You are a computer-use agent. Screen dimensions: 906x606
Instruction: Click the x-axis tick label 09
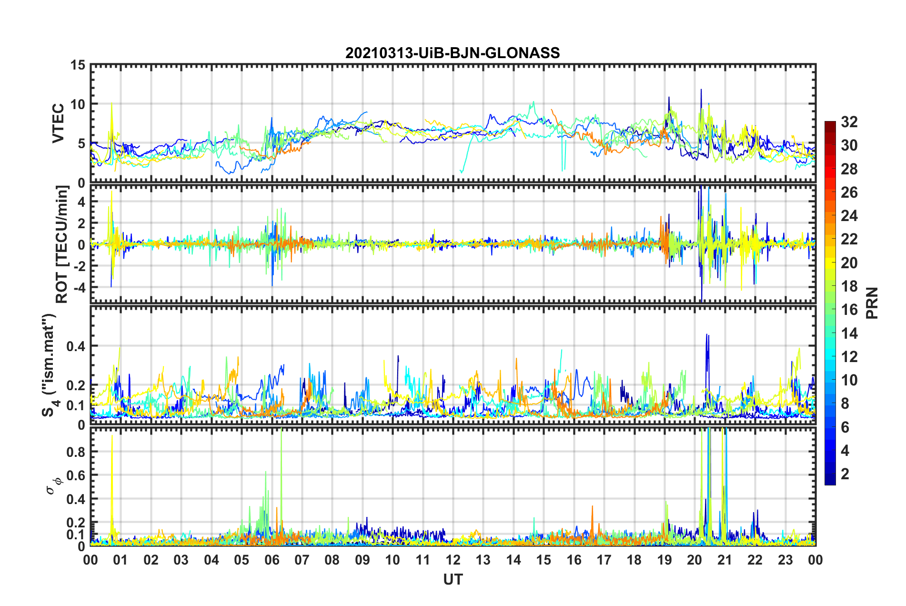click(362, 560)
